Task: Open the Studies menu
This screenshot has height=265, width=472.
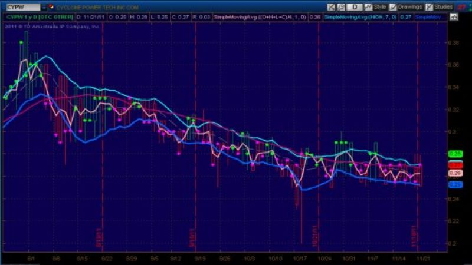Action: (x=444, y=7)
